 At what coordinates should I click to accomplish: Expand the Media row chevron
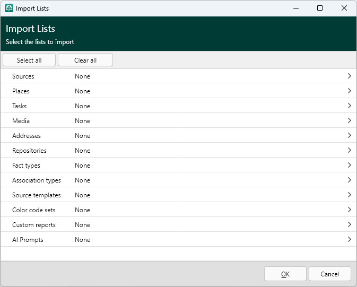pyautogui.click(x=350, y=120)
